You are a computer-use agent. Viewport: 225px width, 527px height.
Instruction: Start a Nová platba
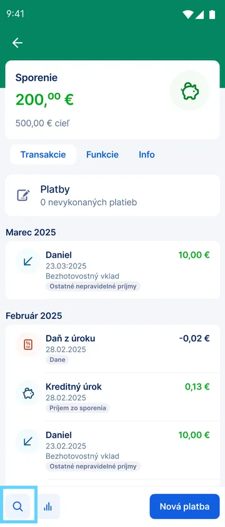click(x=184, y=506)
